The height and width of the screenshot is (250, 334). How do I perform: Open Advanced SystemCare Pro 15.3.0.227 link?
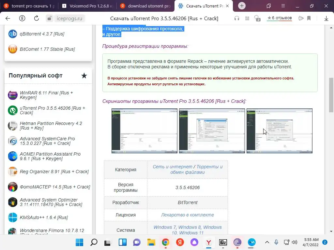click(47, 141)
